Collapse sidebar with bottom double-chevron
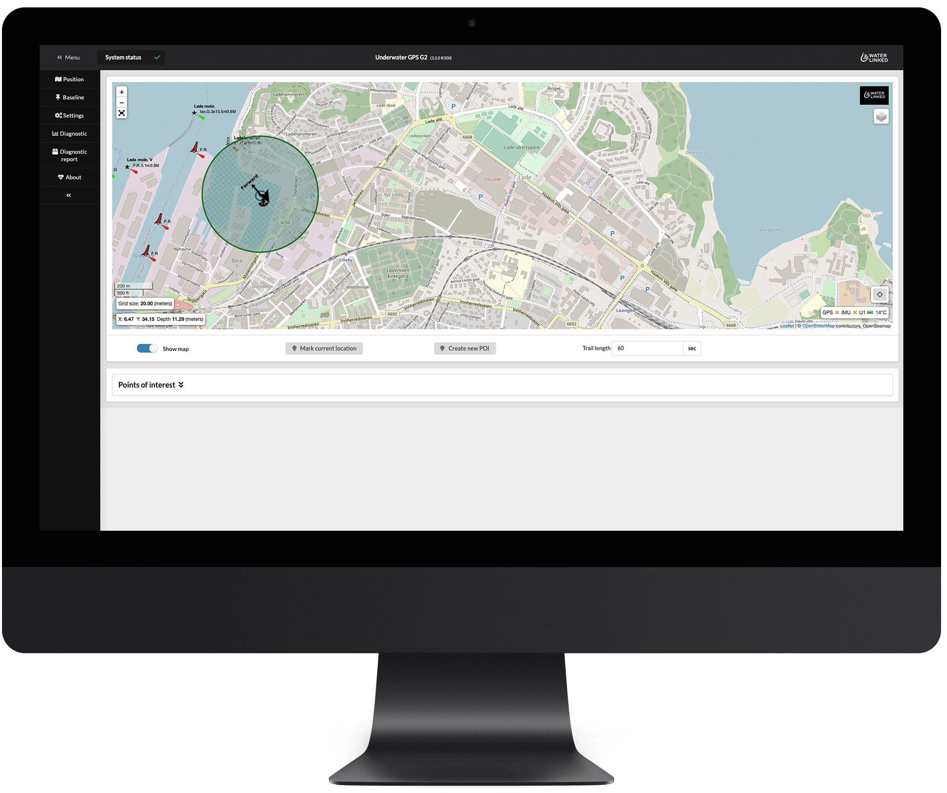The width and height of the screenshot is (947, 793). (69, 195)
